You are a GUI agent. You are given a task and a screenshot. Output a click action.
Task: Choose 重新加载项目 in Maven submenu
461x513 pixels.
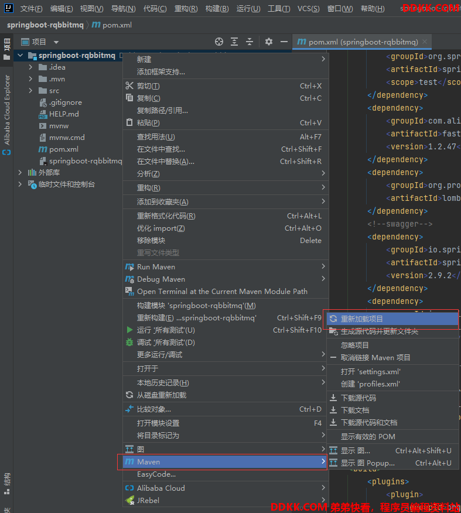point(392,319)
